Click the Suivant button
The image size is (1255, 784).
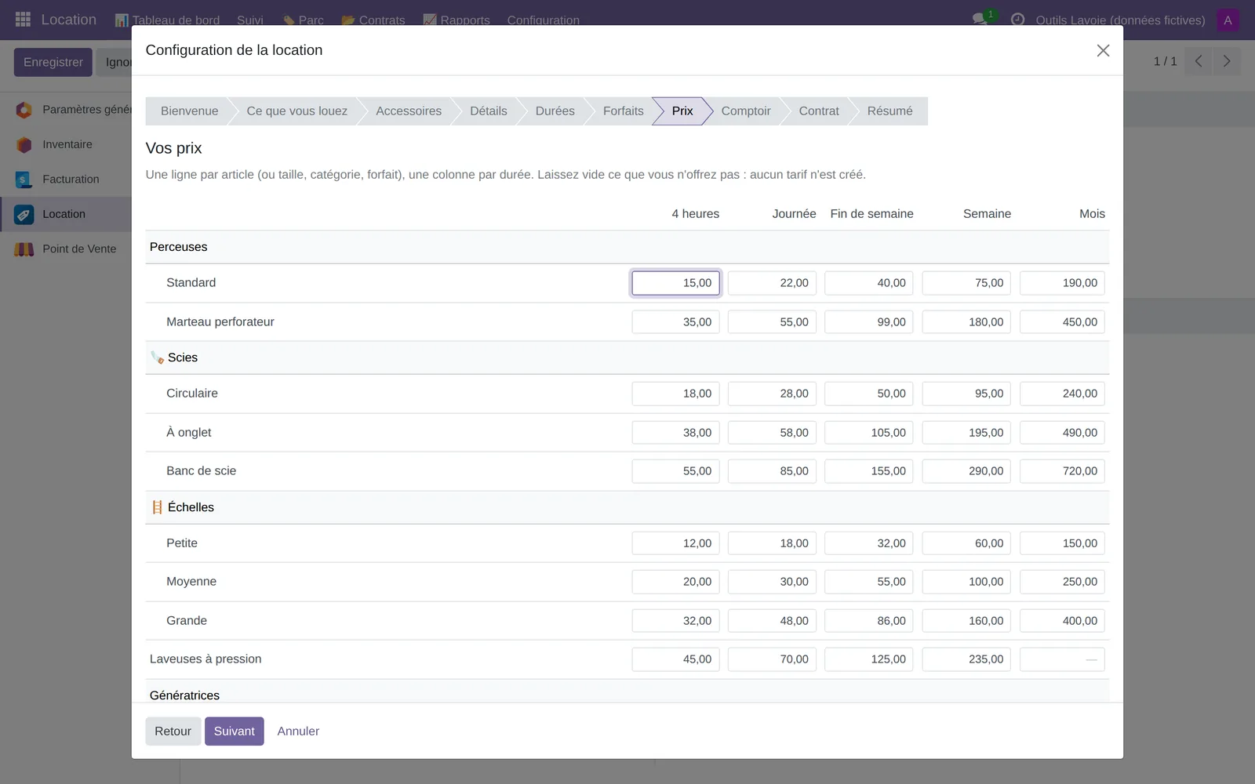click(234, 731)
